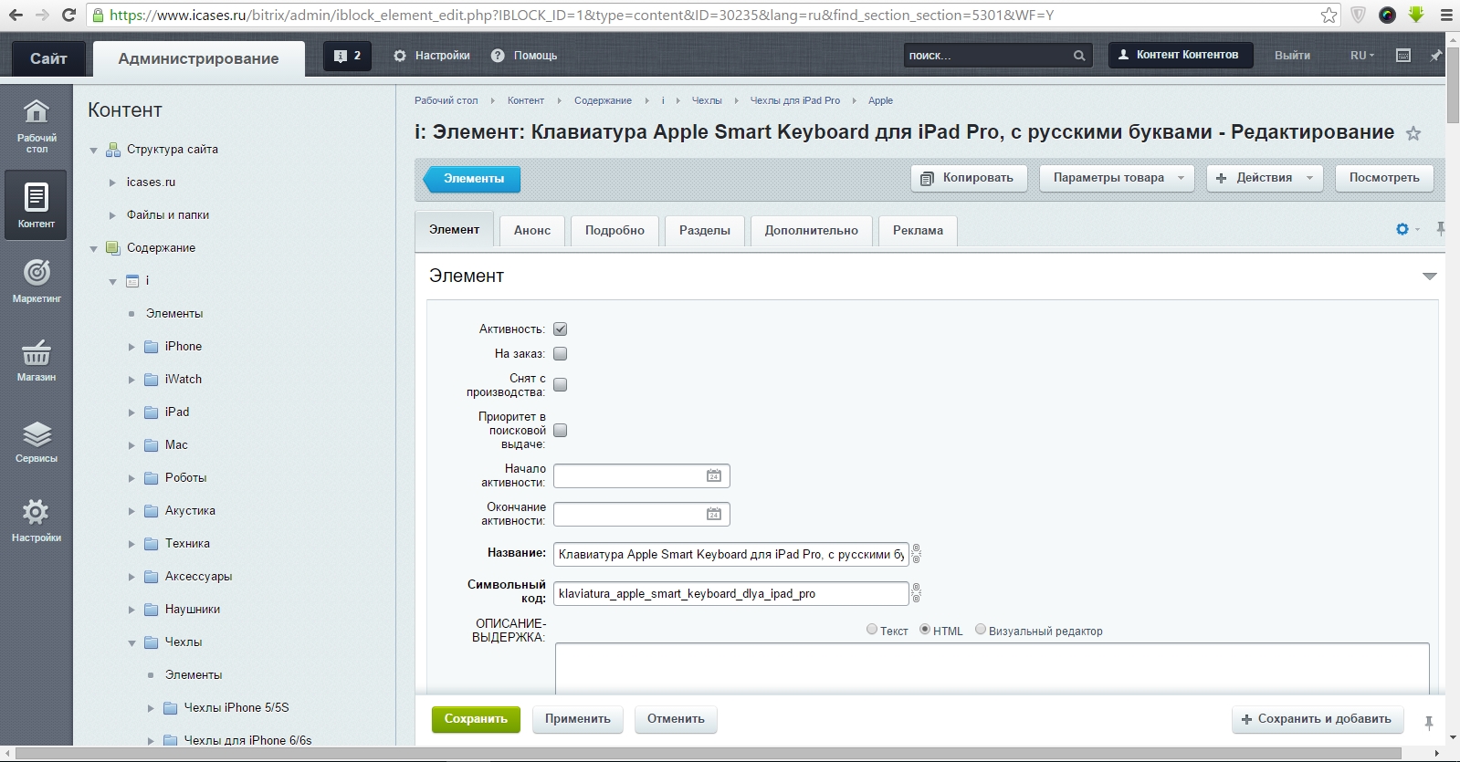Click the Посмотреть button

pyautogui.click(x=1384, y=178)
